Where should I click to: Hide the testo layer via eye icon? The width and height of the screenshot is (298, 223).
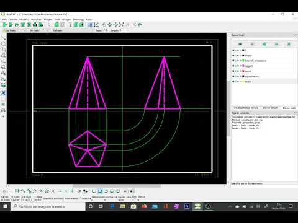pyautogui.click(x=233, y=82)
